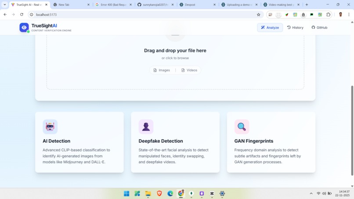Open the browser Extensions puzzle icon
This screenshot has height=199, width=354.
(x=328, y=14)
